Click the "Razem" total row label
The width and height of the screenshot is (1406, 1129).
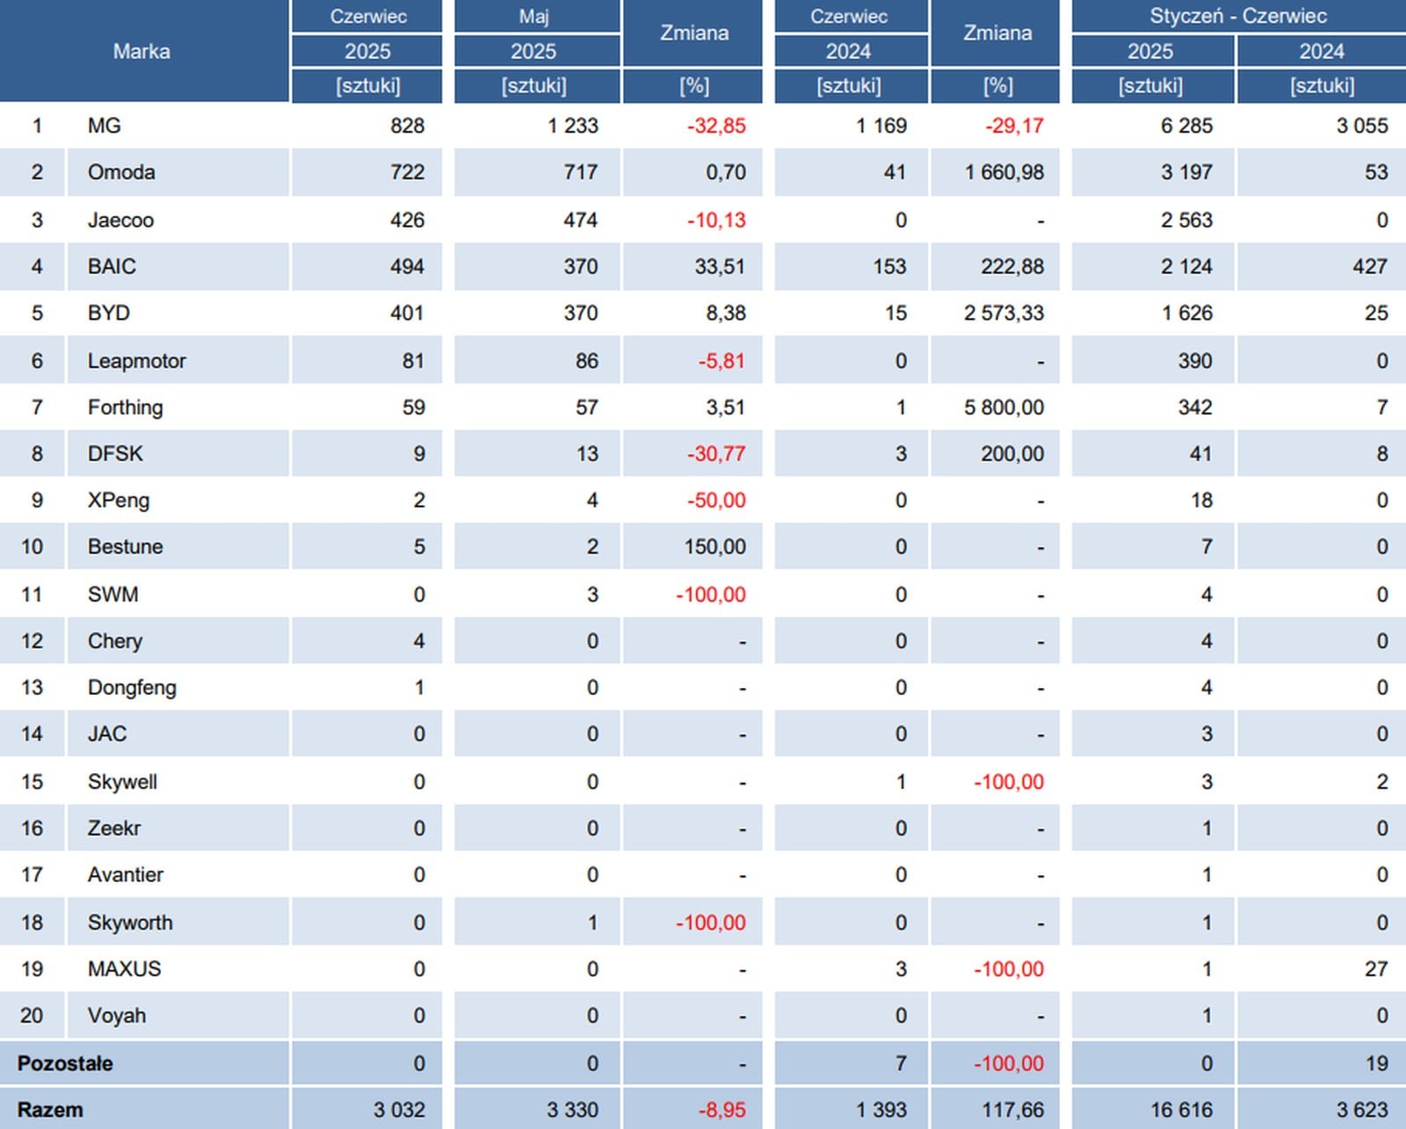point(50,1110)
